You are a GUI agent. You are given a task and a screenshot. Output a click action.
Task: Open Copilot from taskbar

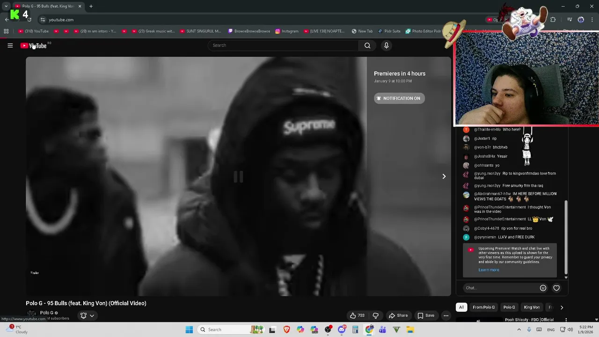[300, 330]
